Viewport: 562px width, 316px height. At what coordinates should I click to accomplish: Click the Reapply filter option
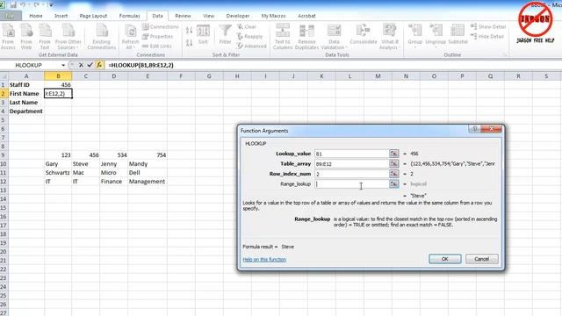(x=249, y=37)
